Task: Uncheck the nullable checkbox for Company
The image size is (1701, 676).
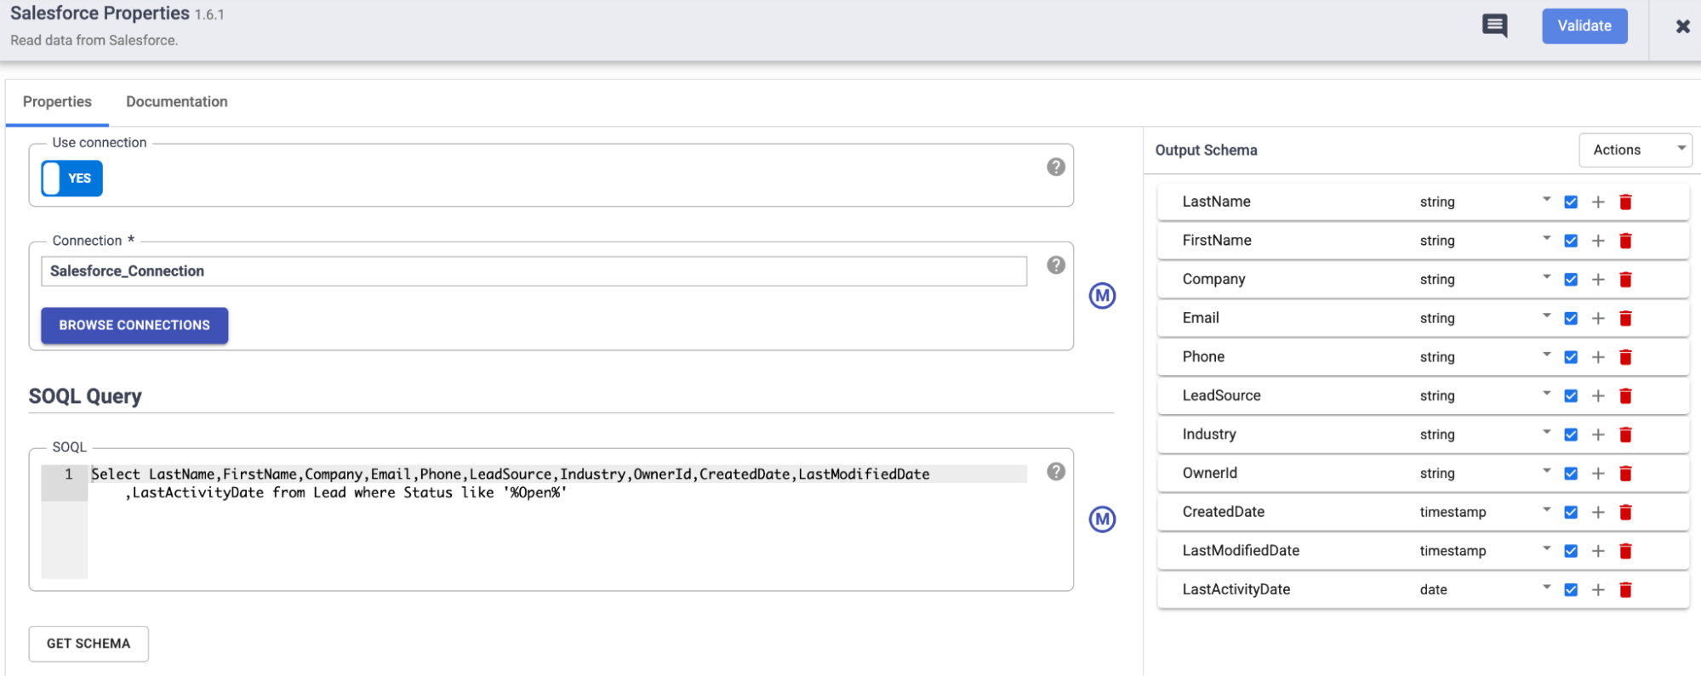Action: coord(1571,280)
